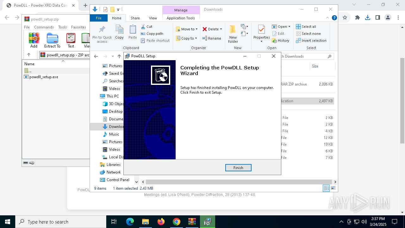This screenshot has height=228, width=405.
Task: Click navigation pane scroll down arrow
Action: [136, 182]
